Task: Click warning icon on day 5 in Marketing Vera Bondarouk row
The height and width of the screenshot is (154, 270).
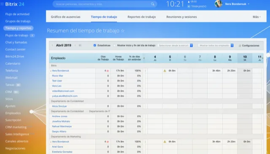Action: coord(165,142)
